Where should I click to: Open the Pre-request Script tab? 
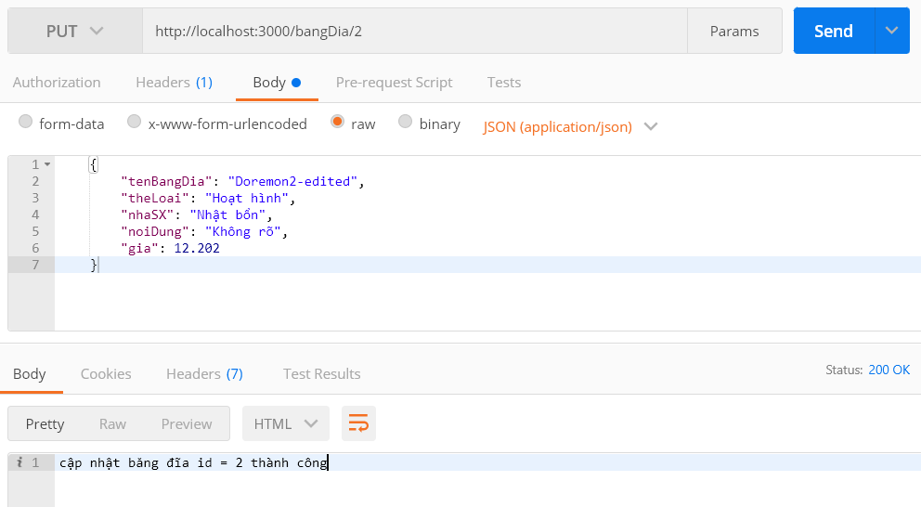pos(394,82)
